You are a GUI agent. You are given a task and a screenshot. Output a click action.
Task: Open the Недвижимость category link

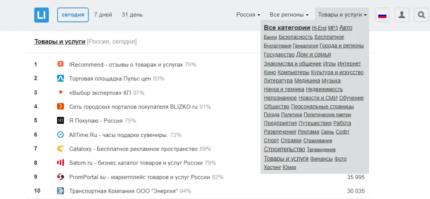[324, 89]
